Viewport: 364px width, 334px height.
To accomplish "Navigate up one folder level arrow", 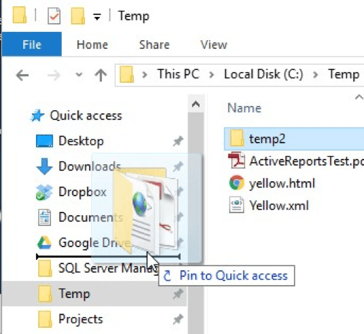I will (x=101, y=75).
